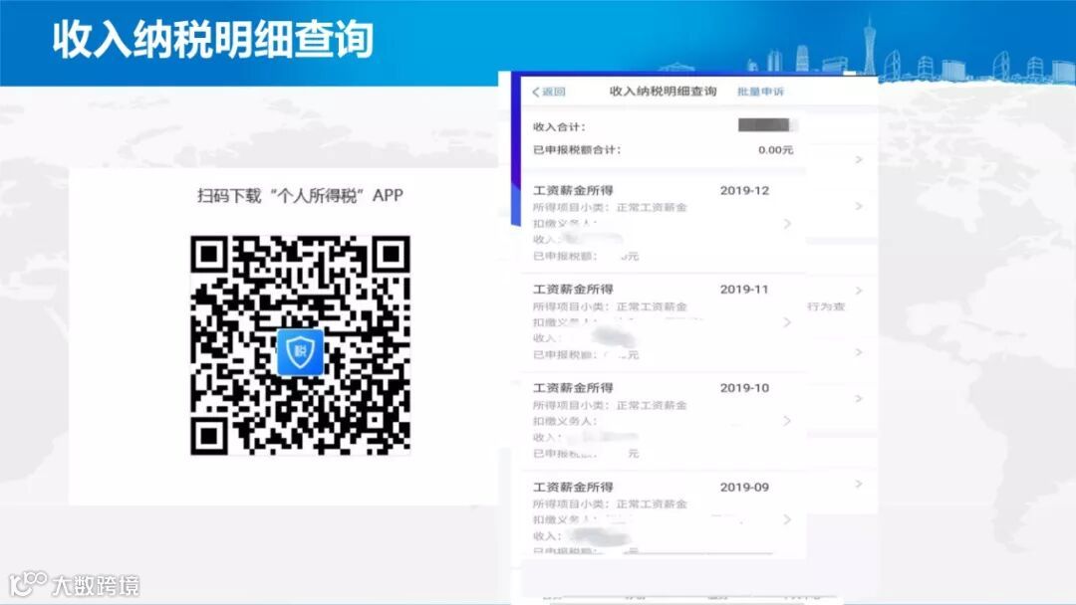Select the 工资薪金所得 2019-09 entry title
Screen dimensions: 1076x605
coord(573,488)
